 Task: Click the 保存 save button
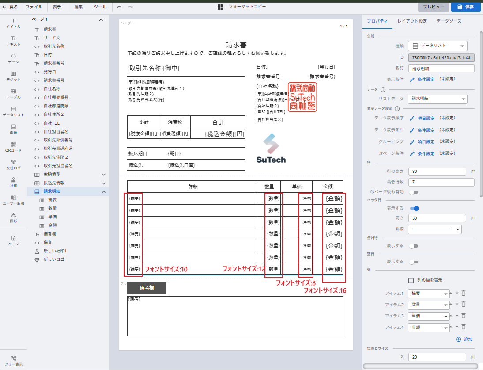(x=465, y=7)
